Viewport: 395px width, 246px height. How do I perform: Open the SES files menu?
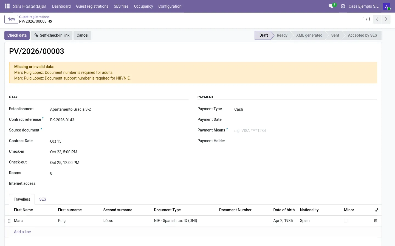coord(121,6)
